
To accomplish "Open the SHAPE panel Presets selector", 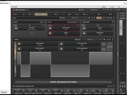I will [90, 40].
